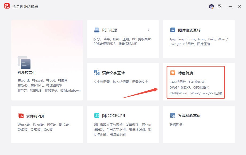Close the 金舟PDF转换器 window
Viewport: 246px width, 155px height.
239,6
